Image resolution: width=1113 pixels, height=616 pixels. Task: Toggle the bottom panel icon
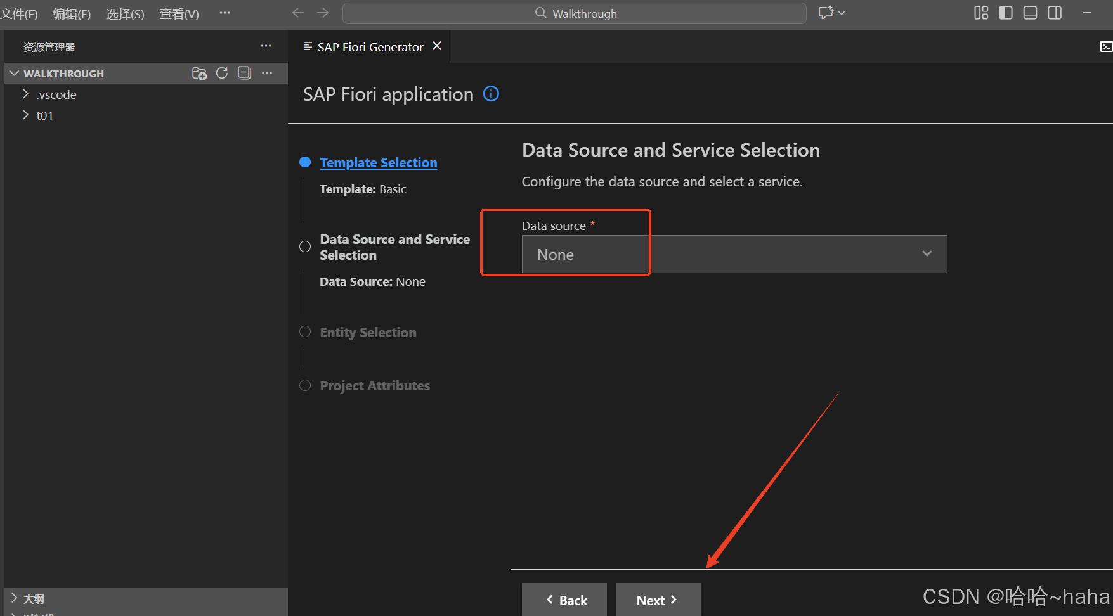pyautogui.click(x=1031, y=13)
